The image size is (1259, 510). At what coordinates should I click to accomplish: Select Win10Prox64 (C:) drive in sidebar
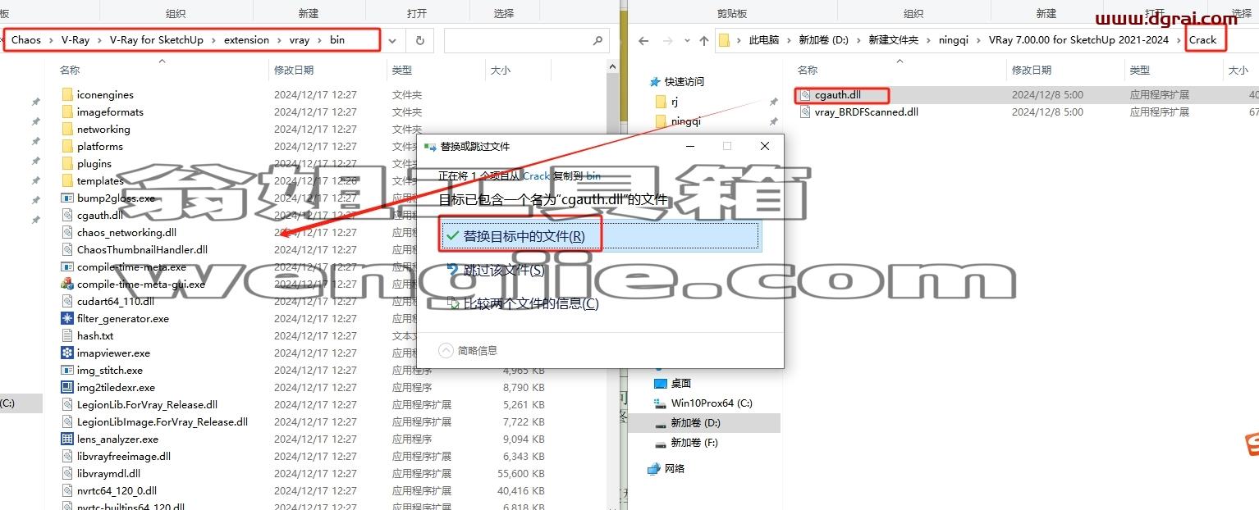click(712, 403)
